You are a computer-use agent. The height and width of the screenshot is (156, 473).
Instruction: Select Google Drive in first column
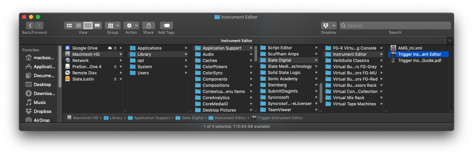(x=93, y=48)
